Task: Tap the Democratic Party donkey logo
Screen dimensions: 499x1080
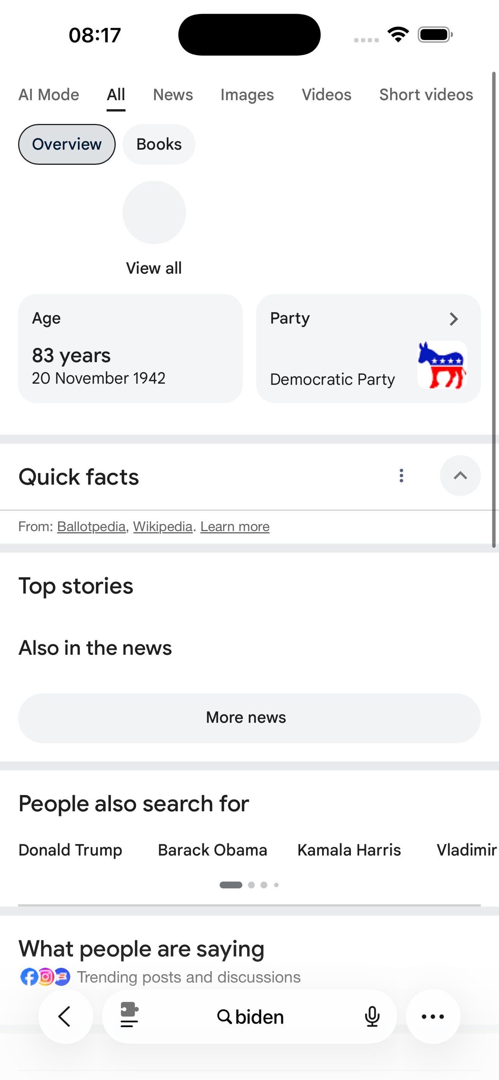Action: (442, 365)
